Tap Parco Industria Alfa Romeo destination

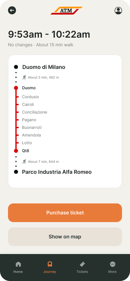pyautogui.click(x=57, y=172)
